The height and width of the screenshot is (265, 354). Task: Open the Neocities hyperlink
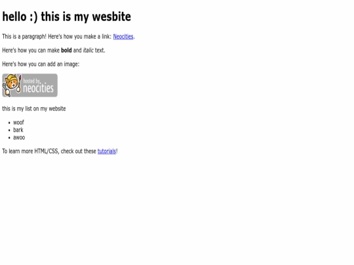pyautogui.click(x=123, y=37)
